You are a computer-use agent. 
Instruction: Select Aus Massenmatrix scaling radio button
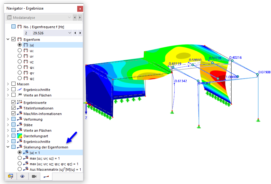click(x=20, y=169)
